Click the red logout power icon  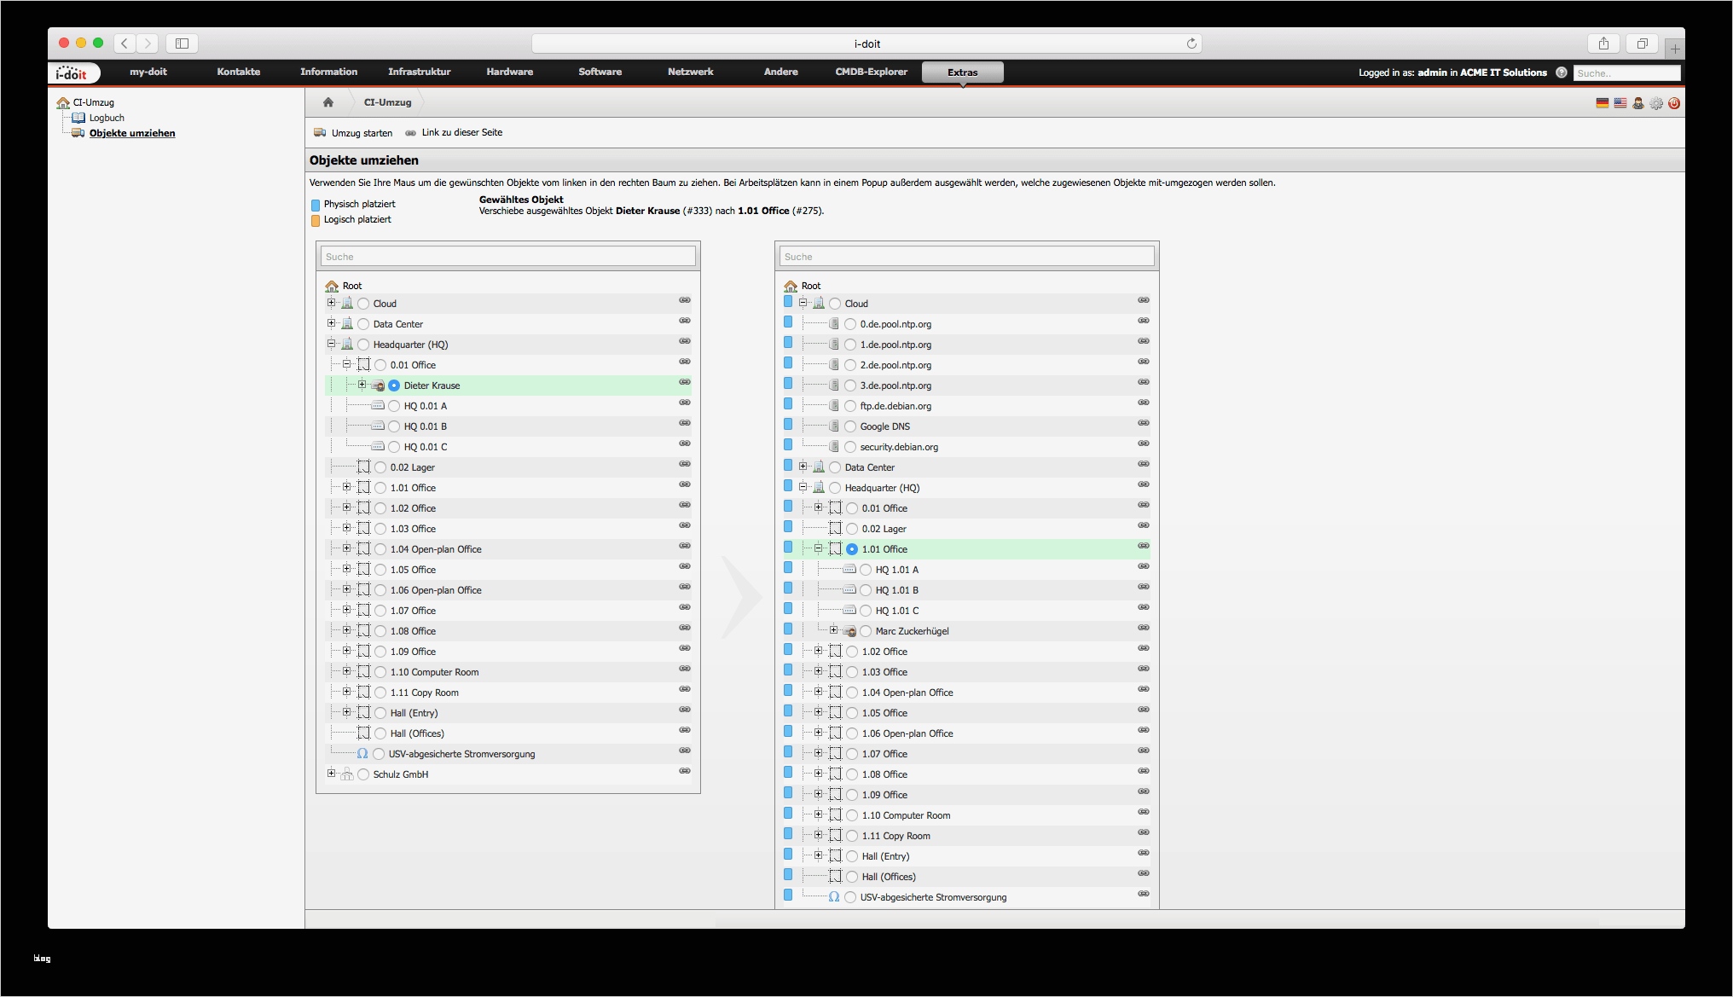point(1674,103)
